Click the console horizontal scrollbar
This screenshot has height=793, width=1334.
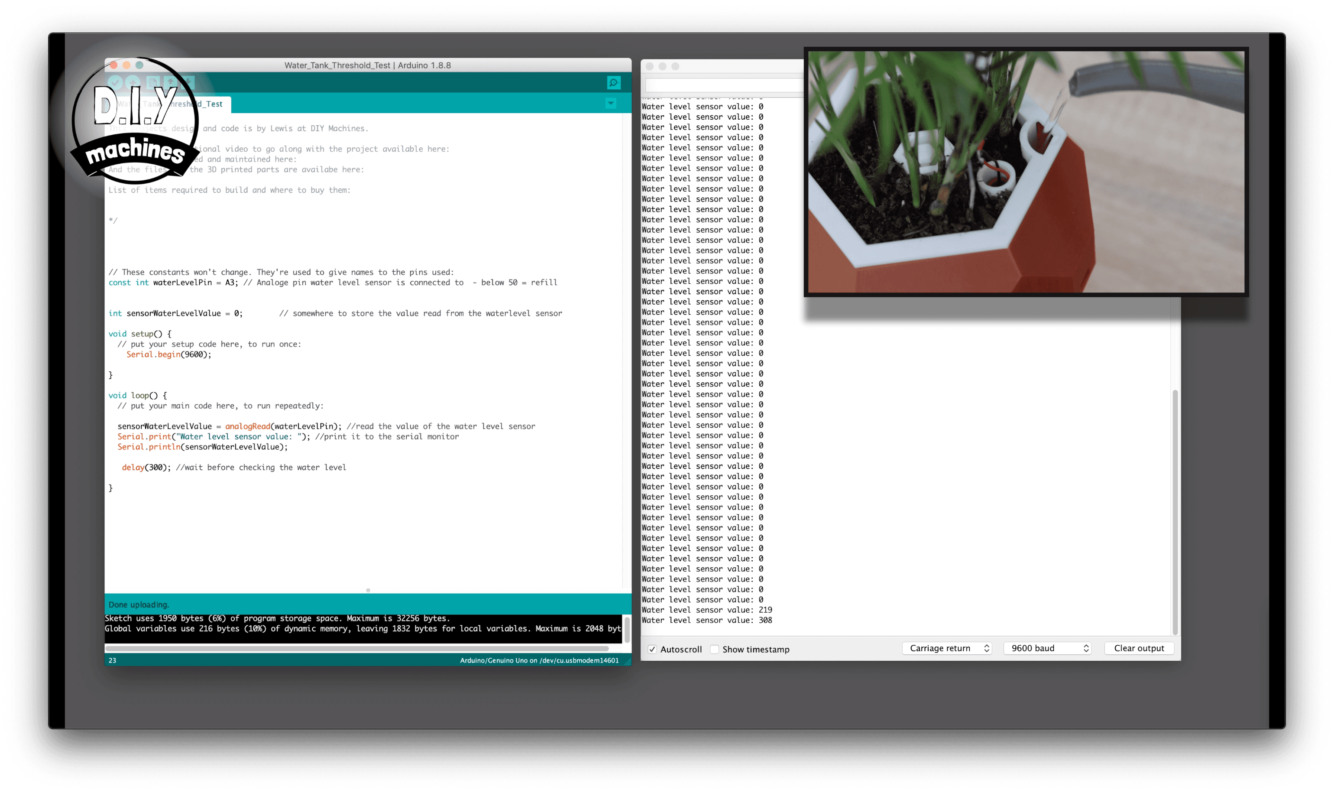click(357, 648)
